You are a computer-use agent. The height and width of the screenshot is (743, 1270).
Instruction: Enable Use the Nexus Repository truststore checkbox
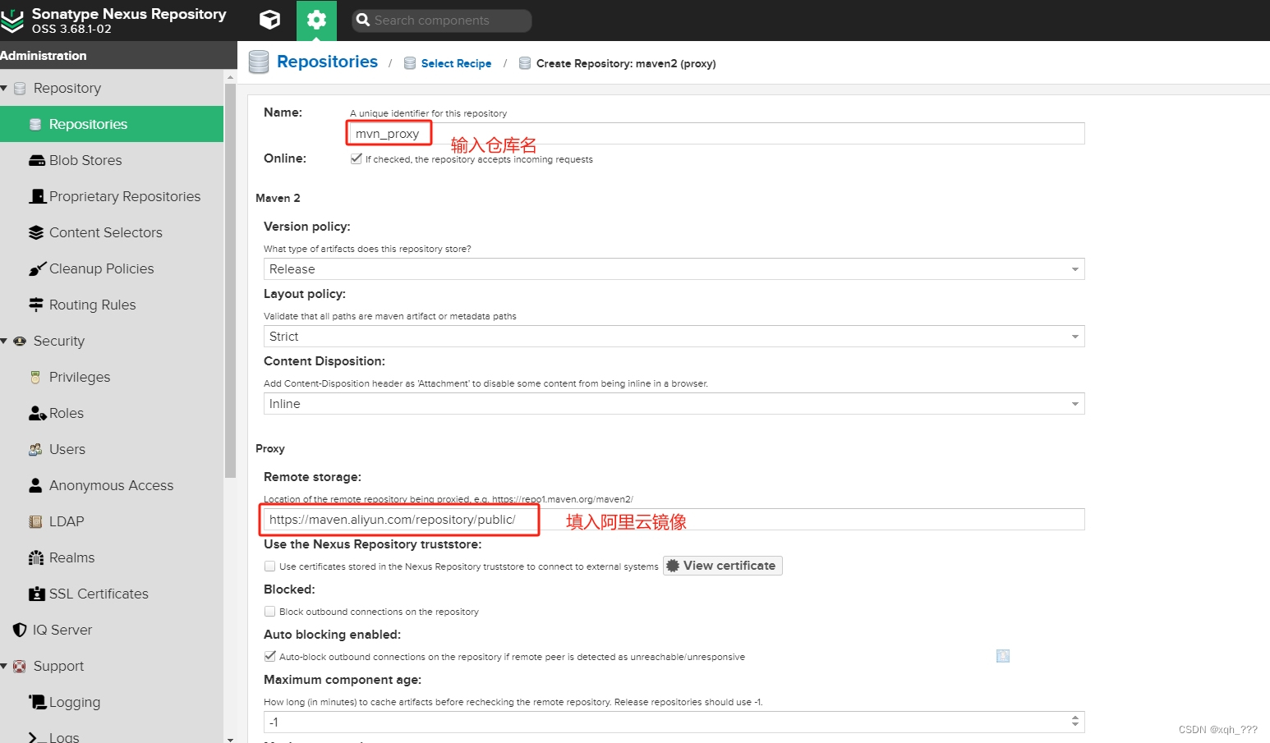269,566
